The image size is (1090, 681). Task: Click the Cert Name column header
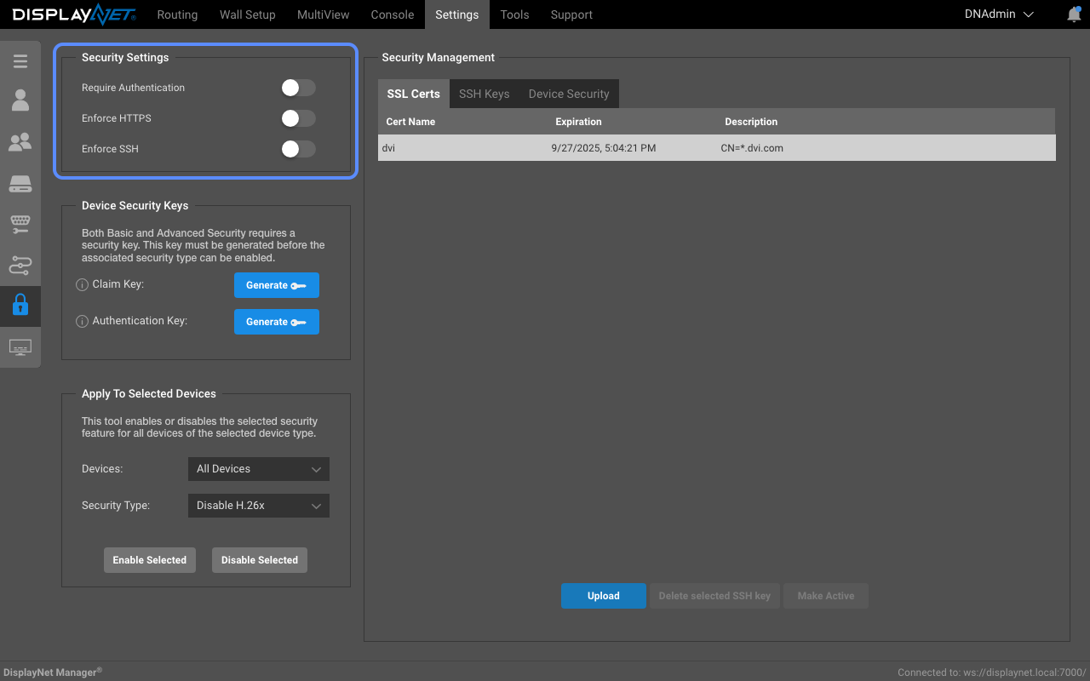click(410, 122)
